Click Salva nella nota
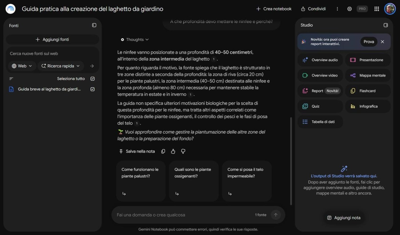 137,151
